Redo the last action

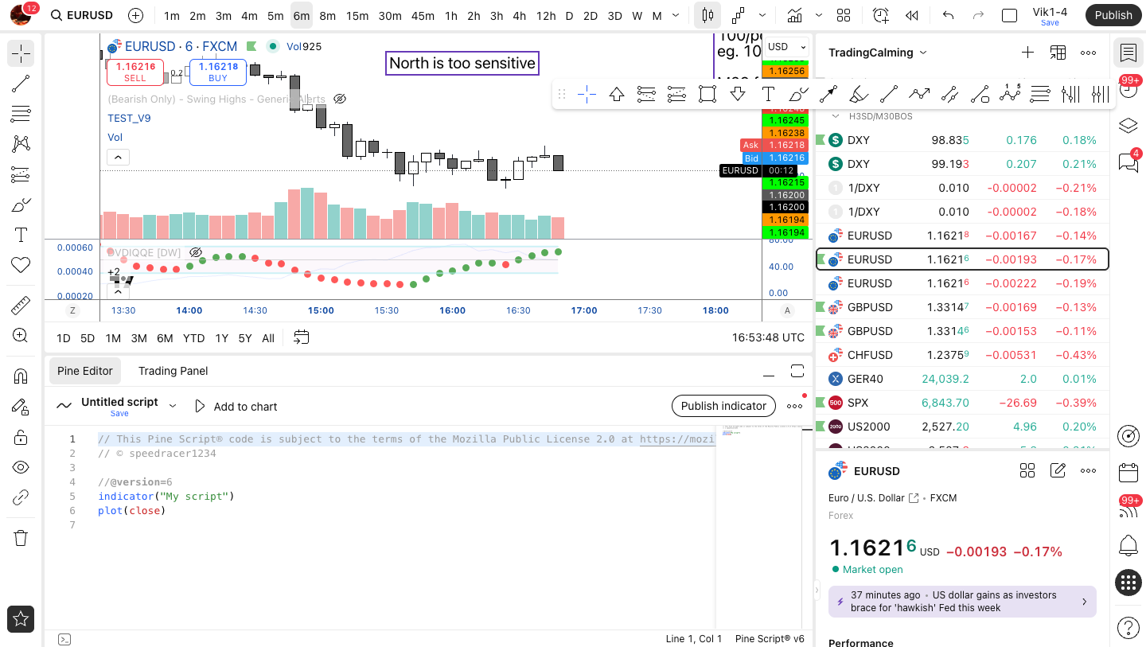point(978,15)
